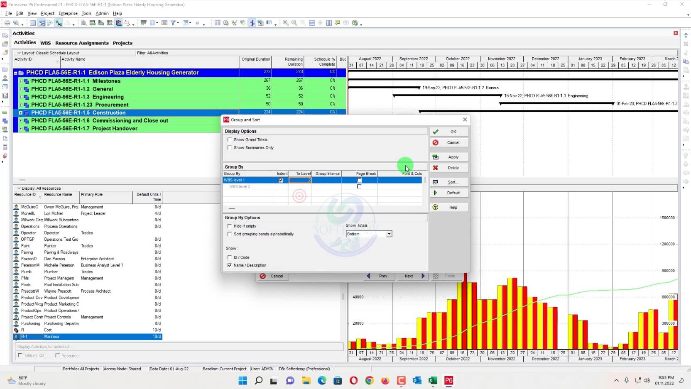
Task: Check Page Break for WBS level 1
Action: pos(359,180)
